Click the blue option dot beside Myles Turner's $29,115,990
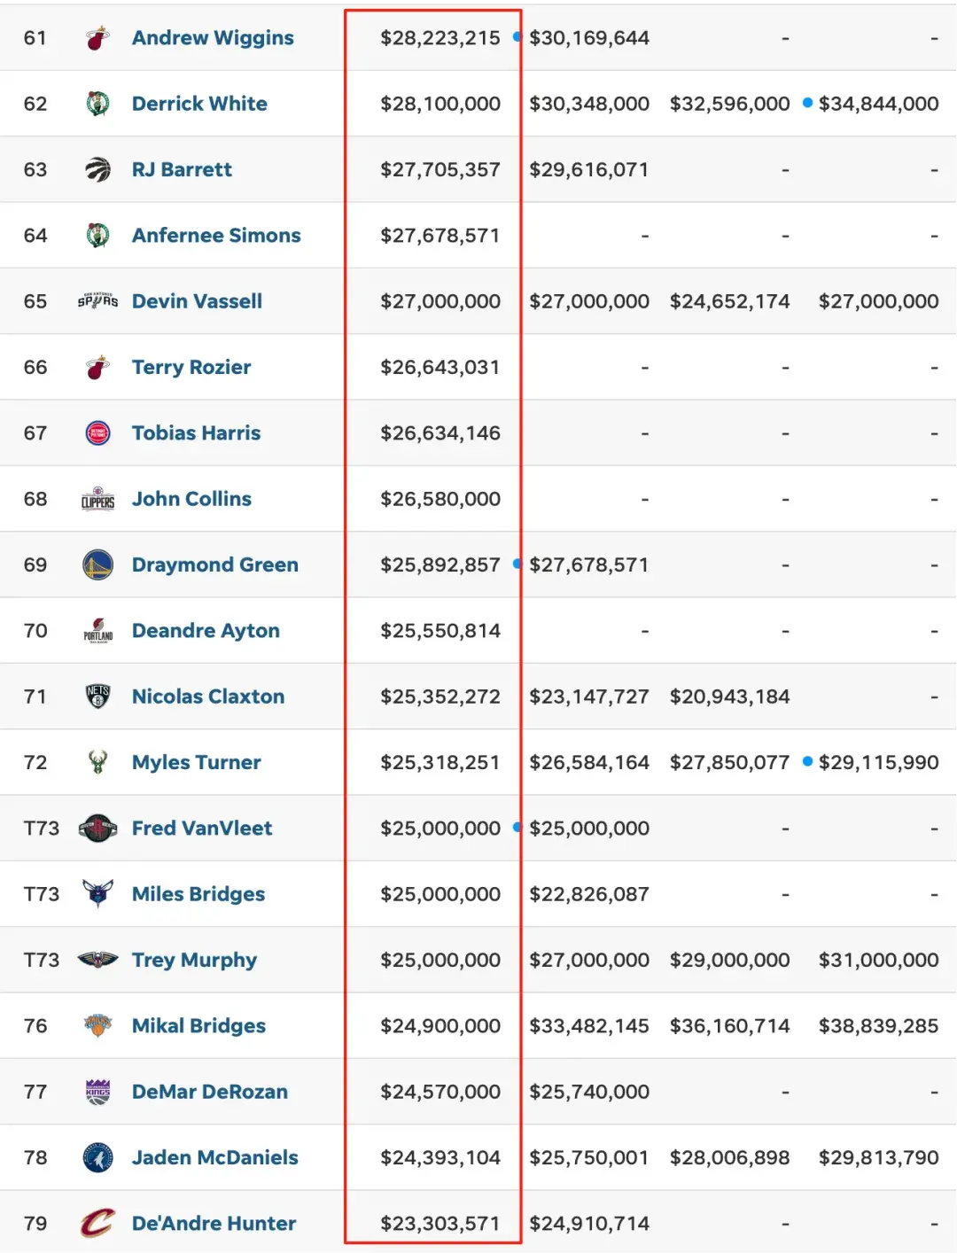The width and height of the screenshot is (957, 1253). pyautogui.click(x=807, y=761)
